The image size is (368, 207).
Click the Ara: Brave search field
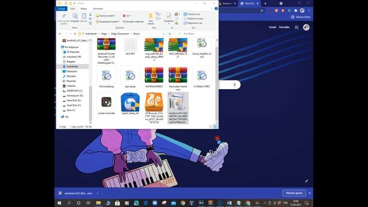[196, 34]
